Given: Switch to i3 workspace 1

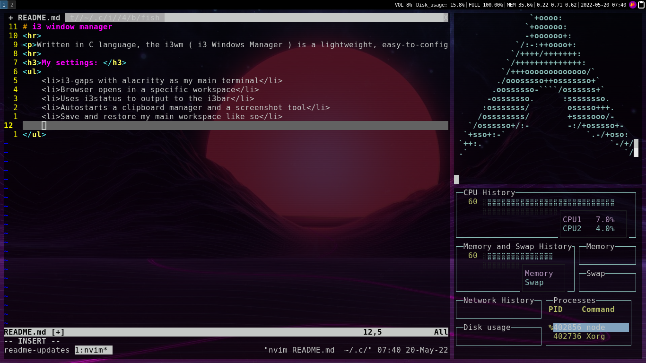Looking at the screenshot, I should coord(4,5).
